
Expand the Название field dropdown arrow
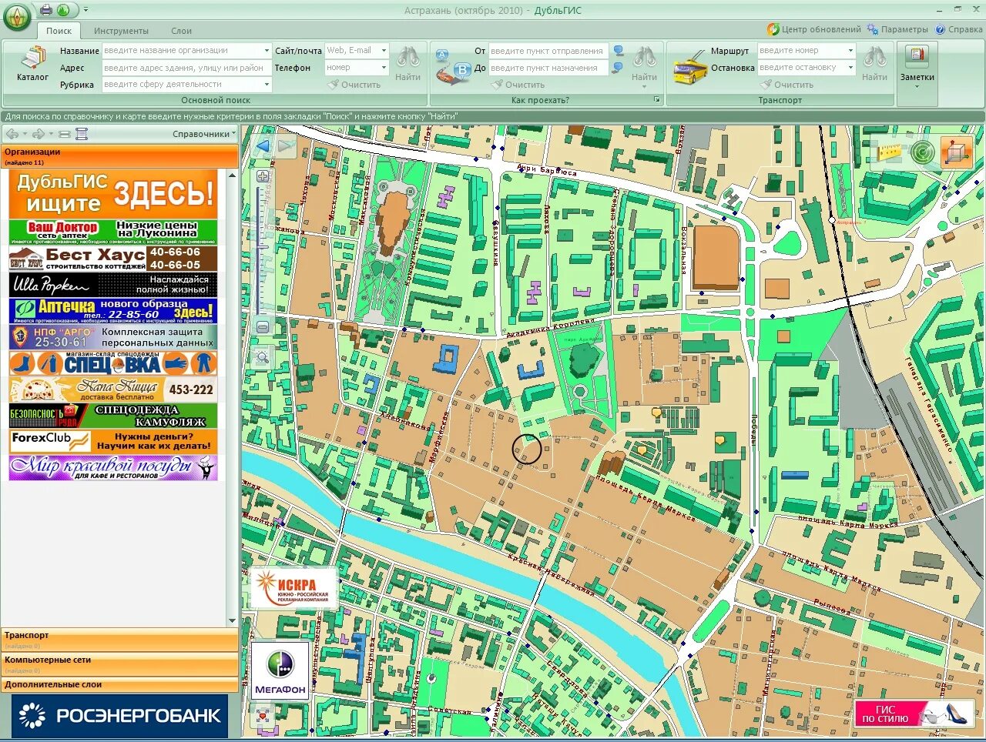click(267, 50)
